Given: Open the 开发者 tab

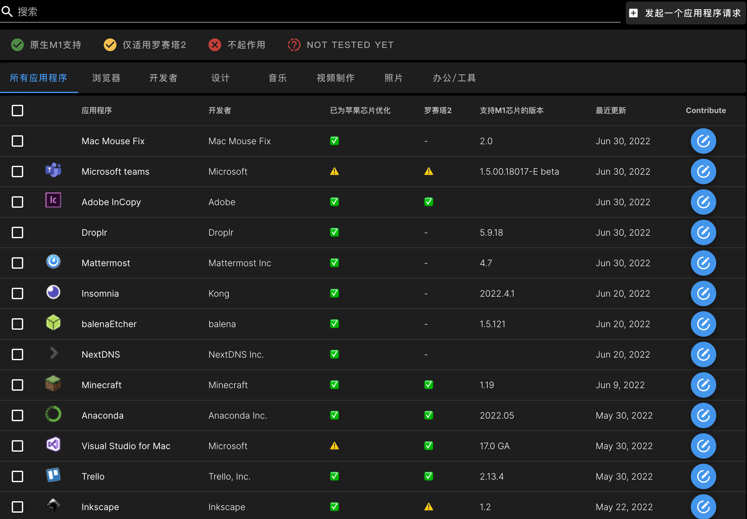Looking at the screenshot, I should pyautogui.click(x=163, y=78).
